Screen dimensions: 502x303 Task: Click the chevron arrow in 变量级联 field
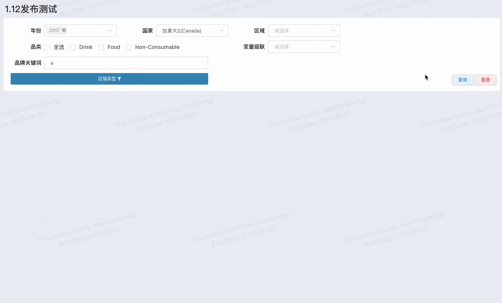(333, 47)
